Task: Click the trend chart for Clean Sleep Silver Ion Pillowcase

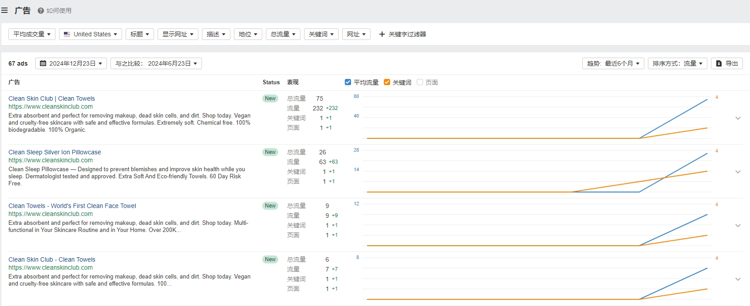Action: pos(537,172)
